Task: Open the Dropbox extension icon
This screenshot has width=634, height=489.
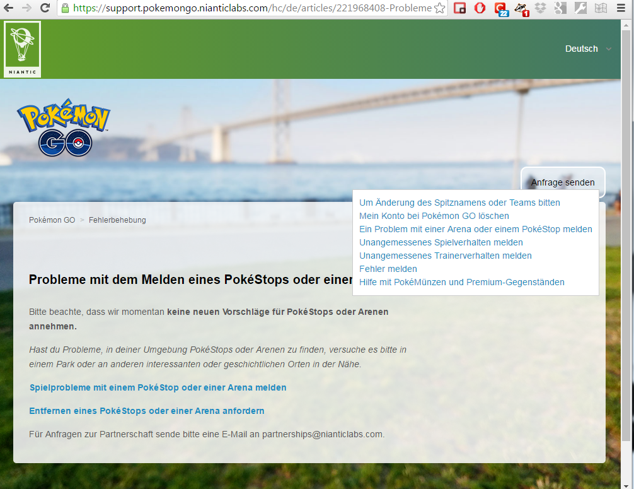Action: [x=542, y=8]
